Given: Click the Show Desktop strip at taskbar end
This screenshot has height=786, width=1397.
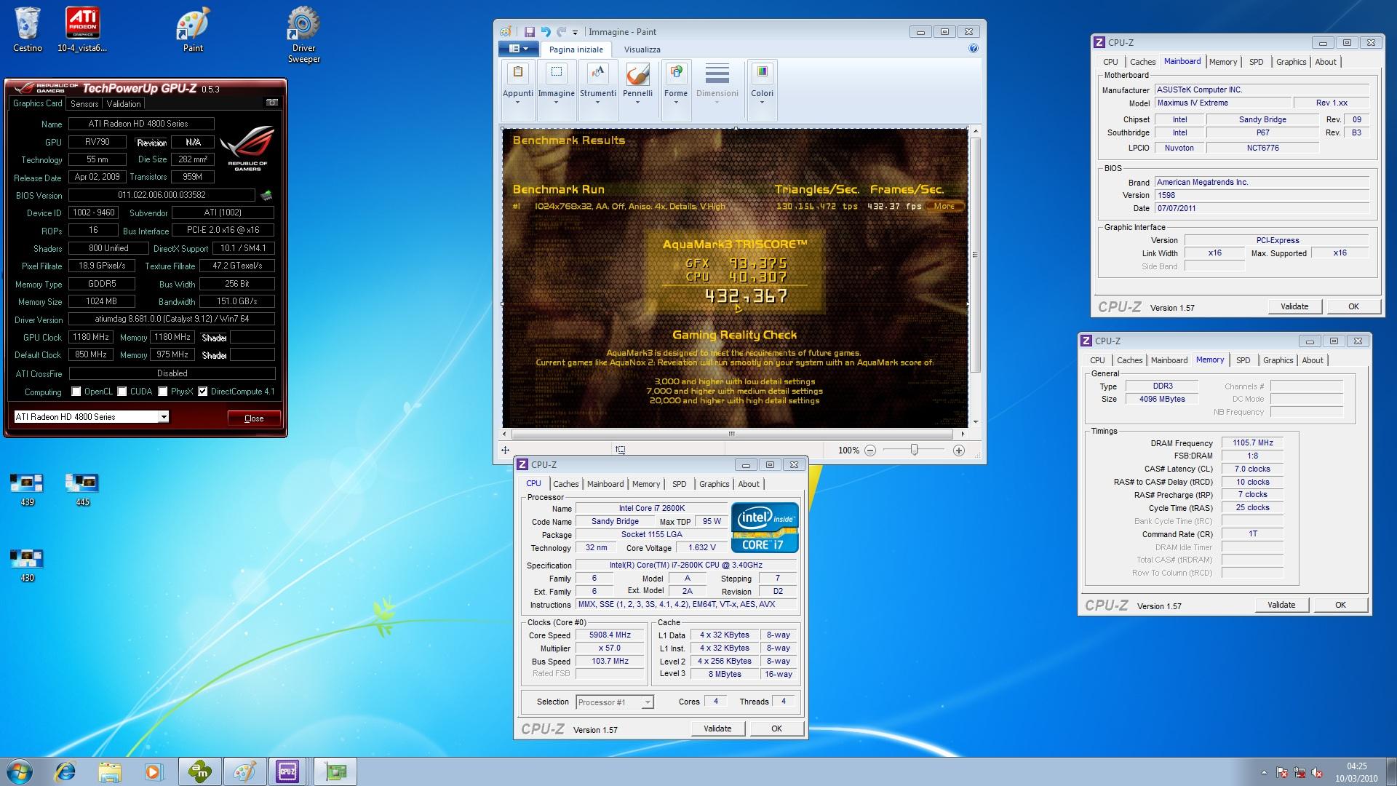Looking at the screenshot, I should 1392,771.
